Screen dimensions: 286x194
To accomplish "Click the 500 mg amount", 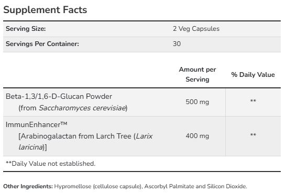I will (x=197, y=102).
